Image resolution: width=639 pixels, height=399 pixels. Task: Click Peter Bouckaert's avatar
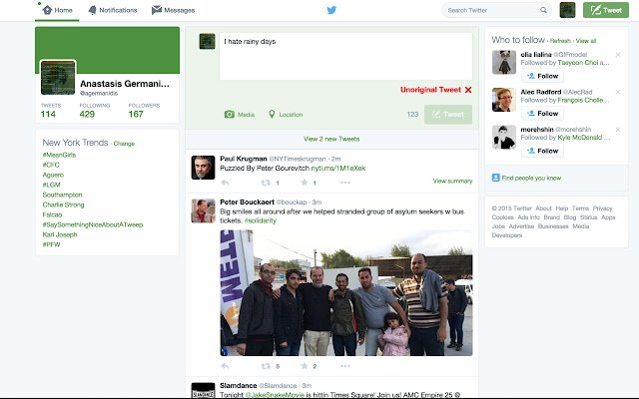203,210
